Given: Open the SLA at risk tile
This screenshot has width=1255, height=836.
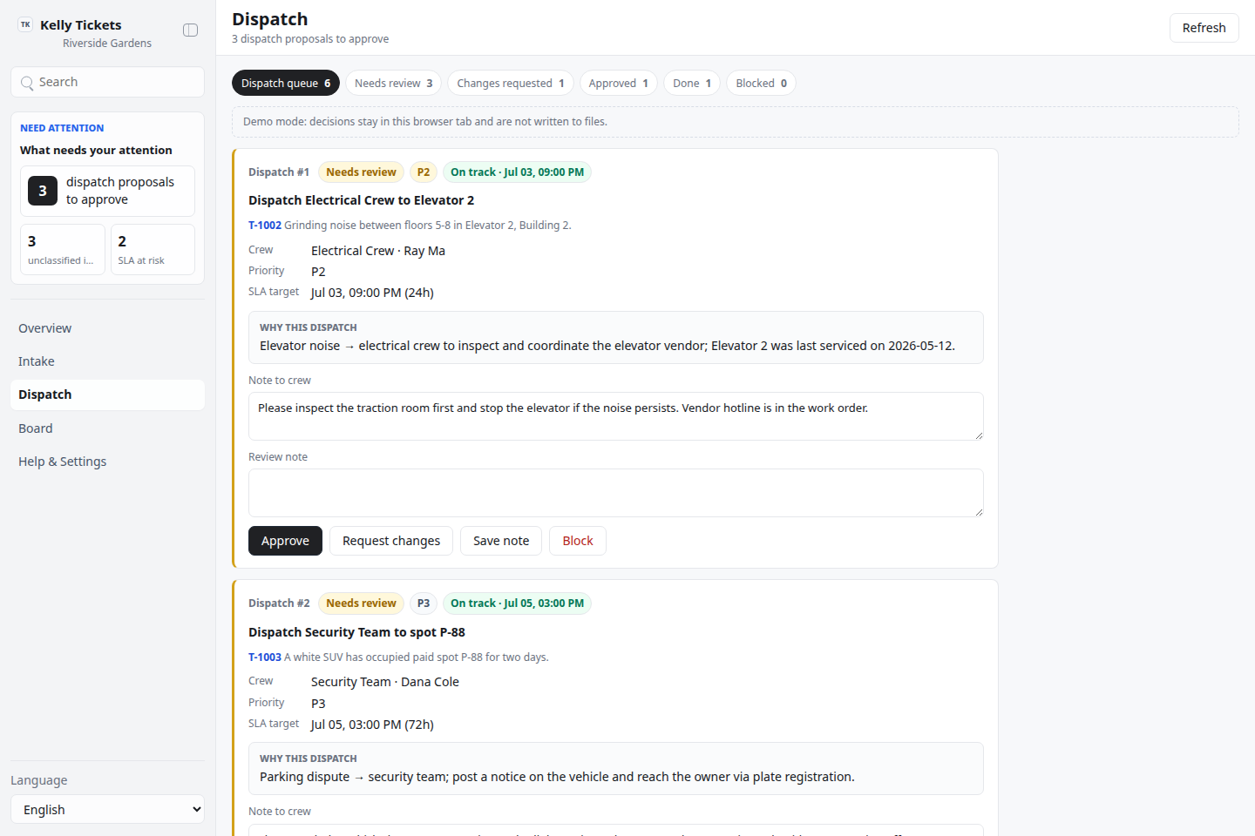Looking at the screenshot, I should tap(153, 249).
